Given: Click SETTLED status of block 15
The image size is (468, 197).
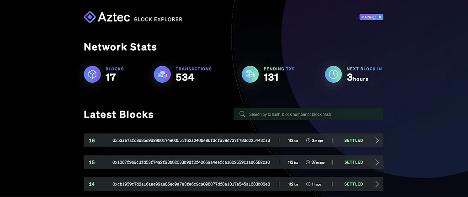Looking at the screenshot, I should [x=354, y=162].
